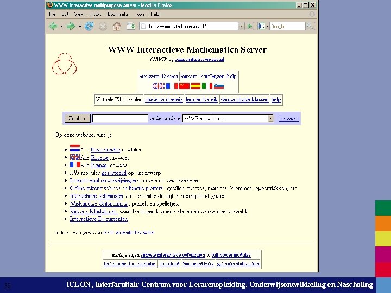Screen dimensions: 391x293
Task: Click the Google search box
Action: pos(287,26)
